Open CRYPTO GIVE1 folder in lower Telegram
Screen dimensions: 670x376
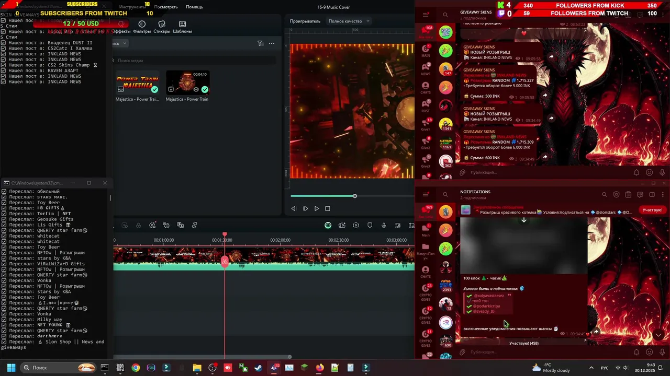pyautogui.click(x=426, y=292)
